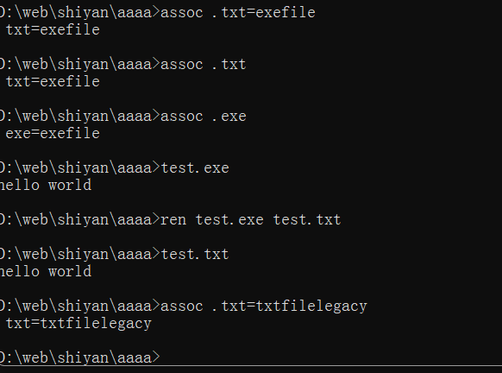Click the empty prompt at the bottom

point(79,358)
